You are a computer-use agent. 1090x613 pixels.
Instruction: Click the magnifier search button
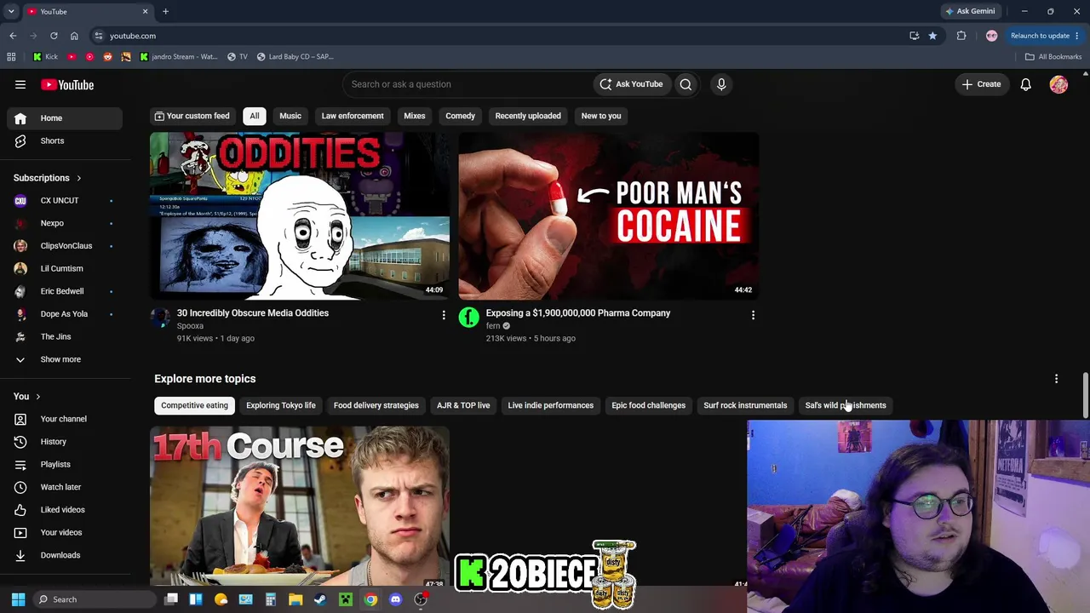[x=686, y=84]
